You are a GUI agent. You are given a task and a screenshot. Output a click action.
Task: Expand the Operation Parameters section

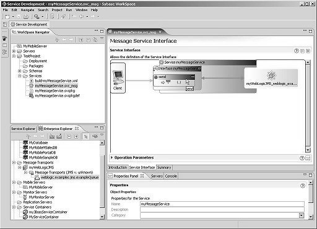coord(112,158)
